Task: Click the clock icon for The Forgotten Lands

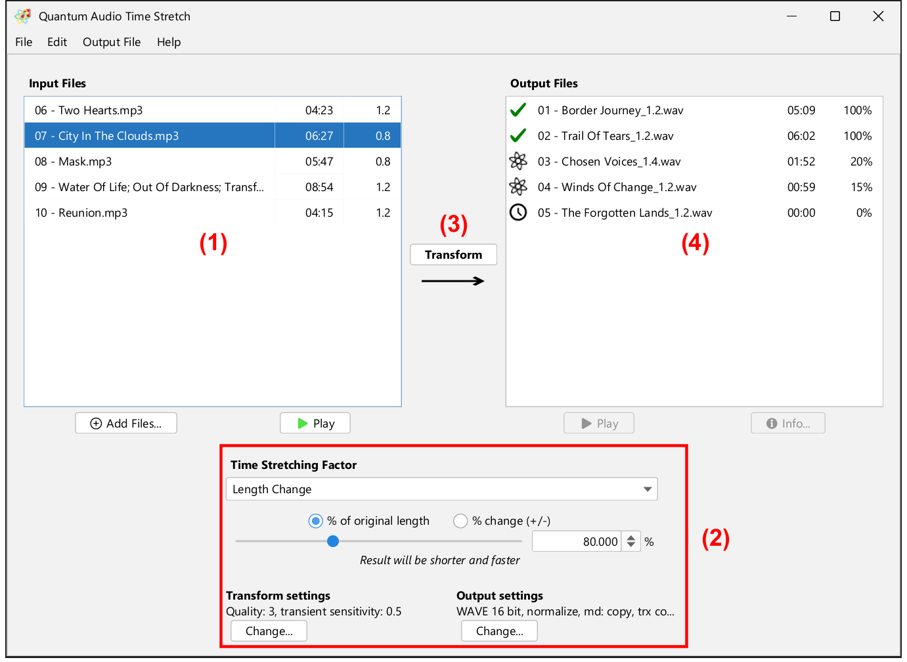Action: 518,213
